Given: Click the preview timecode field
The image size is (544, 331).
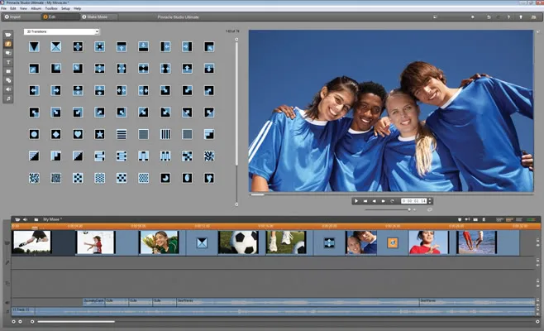Looking at the screenshot, I should (413, 200).
